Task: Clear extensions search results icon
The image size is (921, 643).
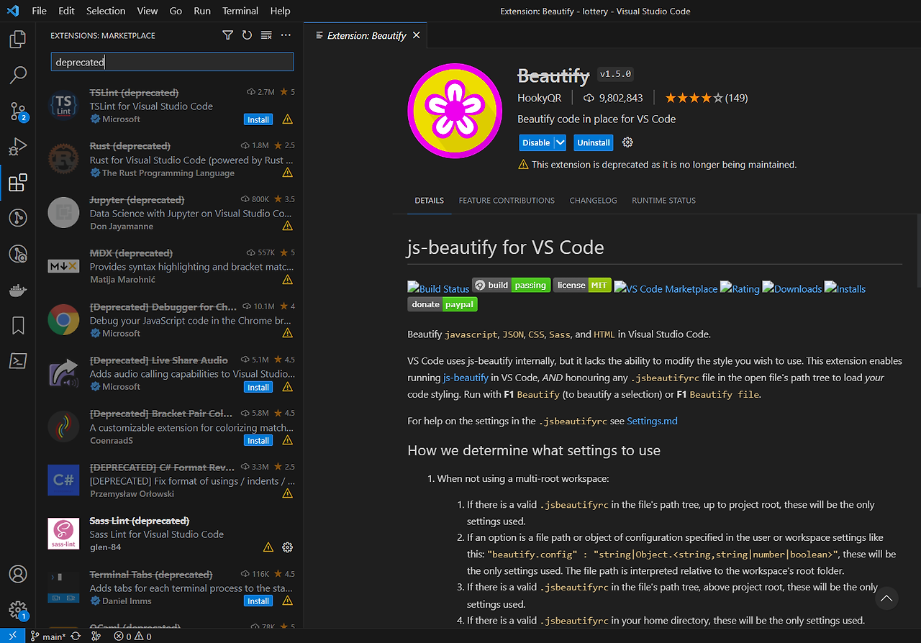Action: click(266, 35)
